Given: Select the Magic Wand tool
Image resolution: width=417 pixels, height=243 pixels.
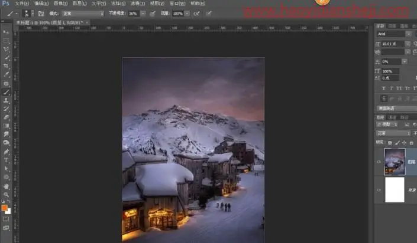Looking at the screenshot, I should pos(6,58).
